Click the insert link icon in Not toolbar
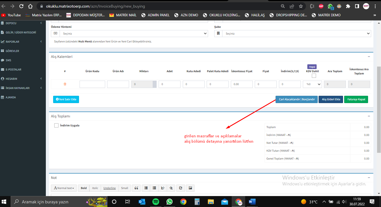The height and width of the screenshot is (207, 381). [181, 188]
